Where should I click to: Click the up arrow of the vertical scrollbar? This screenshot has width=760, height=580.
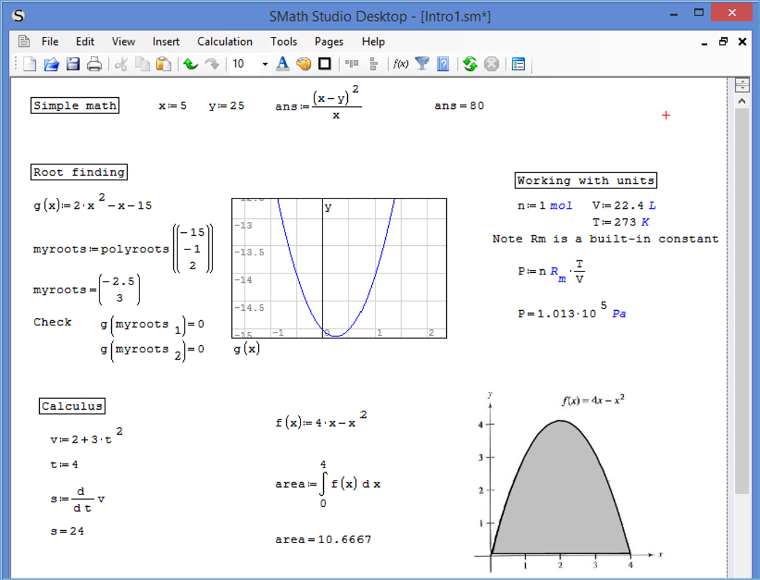pyautogui.click(x=742, y=101)
